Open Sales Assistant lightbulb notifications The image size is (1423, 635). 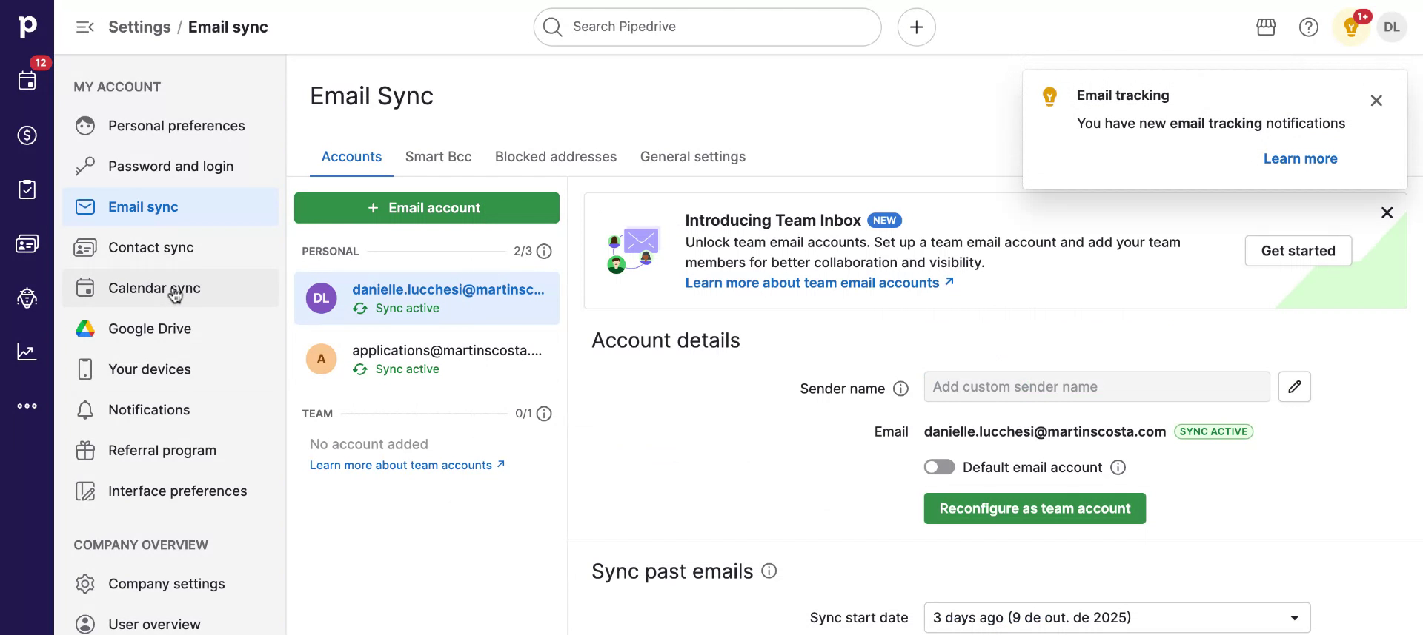(x=1350, y=28)
